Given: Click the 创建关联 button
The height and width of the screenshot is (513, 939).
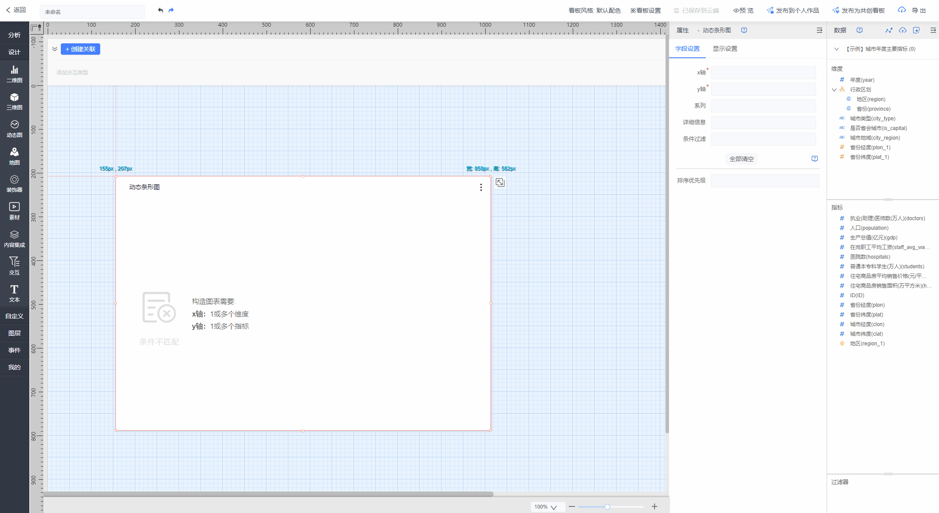Looking at the screenshot, I should pyautogui.click(x=81, y=49).
